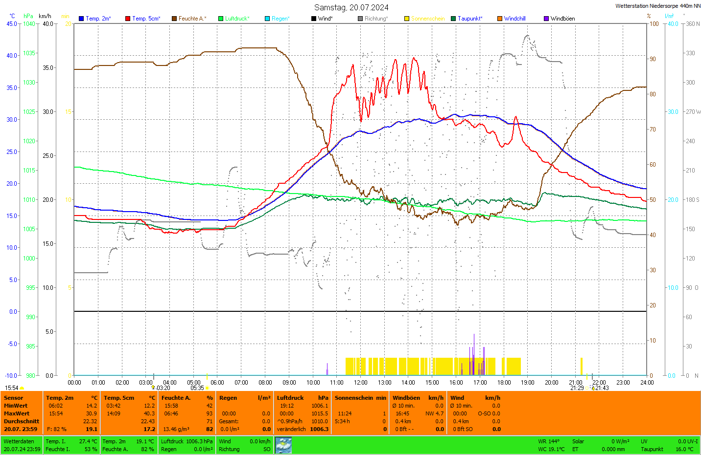Image resolution: width=701 pixels, height=455 pixels.
Task: Click the sunrise marker at 05:35
Action: pyautogui.click(x=207, y=388)
